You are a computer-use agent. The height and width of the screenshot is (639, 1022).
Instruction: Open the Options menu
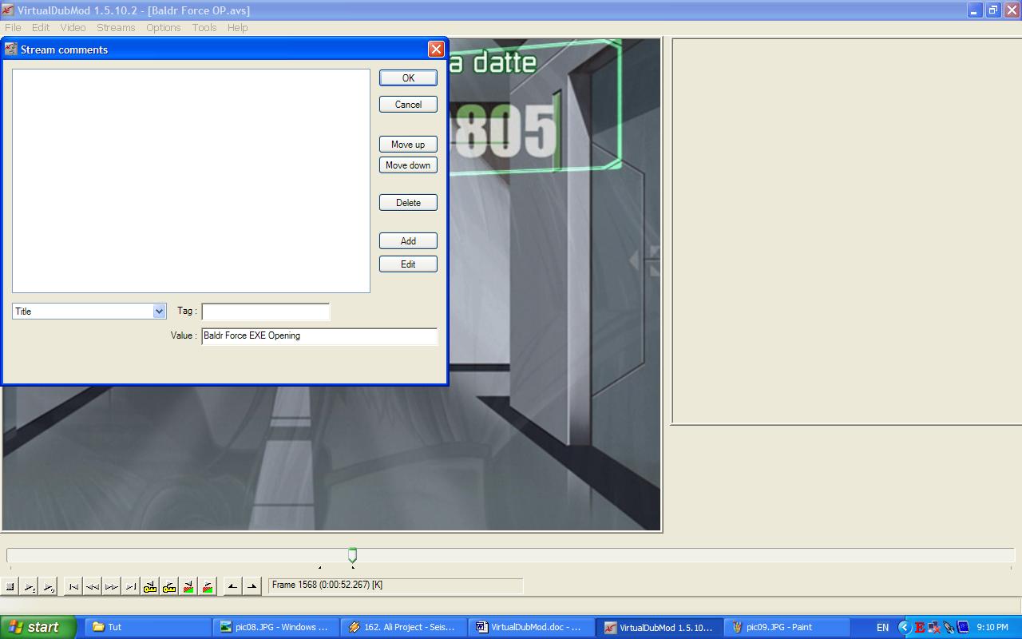point(163,27)
